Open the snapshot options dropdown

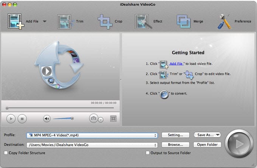pos(101,120)
